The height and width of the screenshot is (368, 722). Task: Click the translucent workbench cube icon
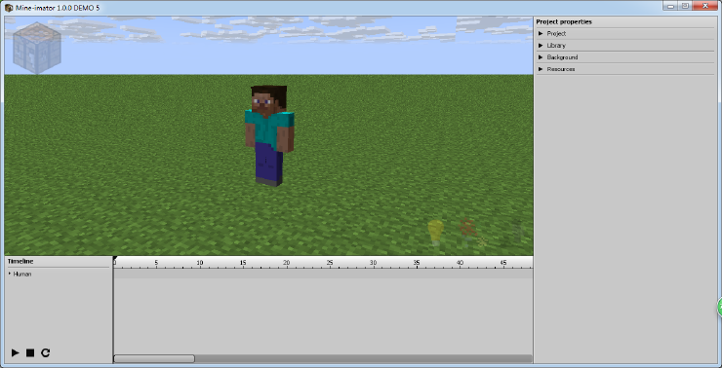[37, 49]
